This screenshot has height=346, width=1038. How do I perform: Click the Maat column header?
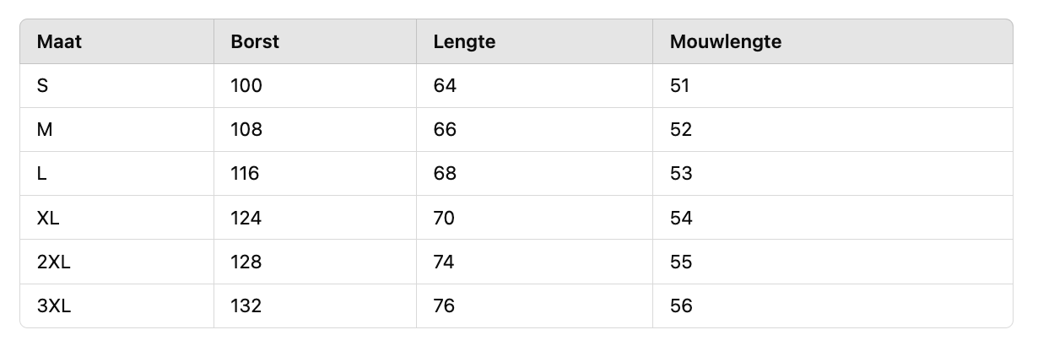tap(60, 41)
